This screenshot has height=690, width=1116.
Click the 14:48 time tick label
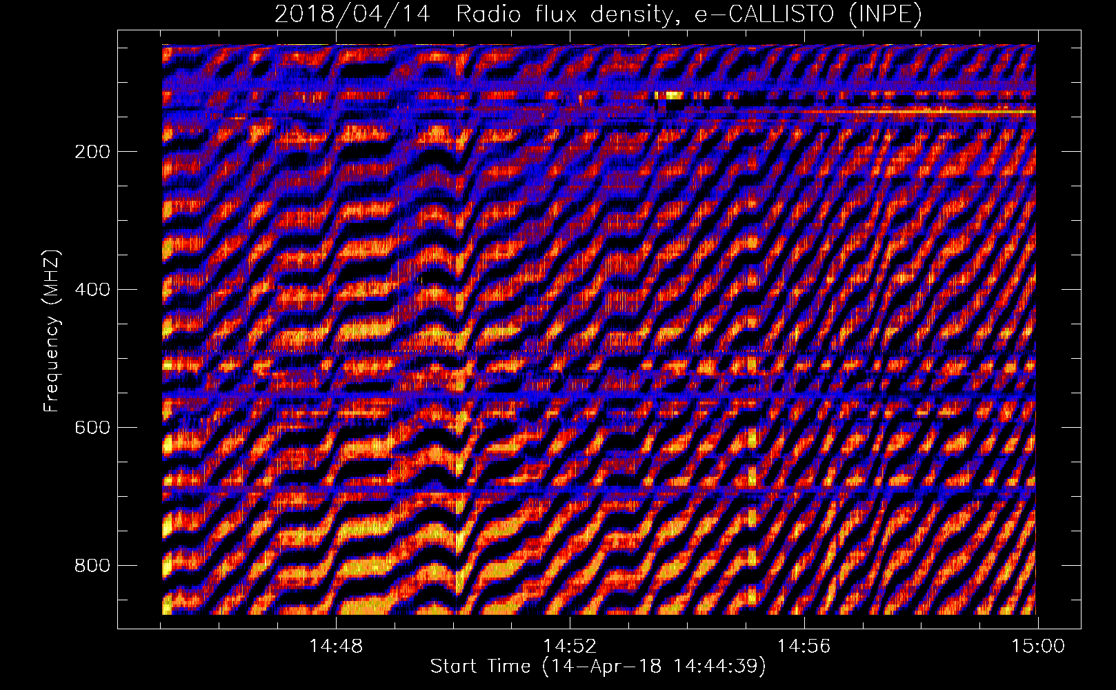[x=336, y=647]
